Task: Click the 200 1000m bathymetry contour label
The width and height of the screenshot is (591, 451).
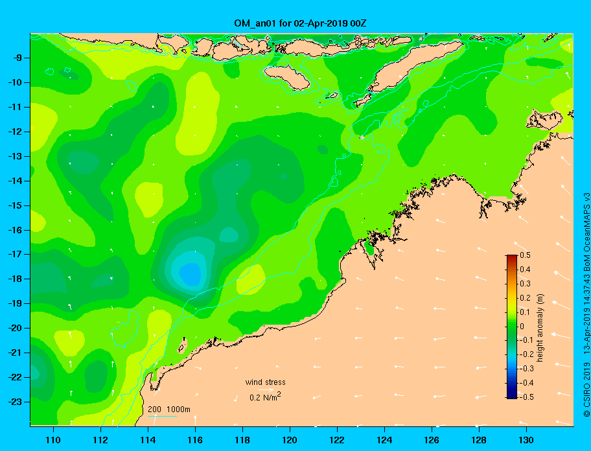Action: pos(169,409)
